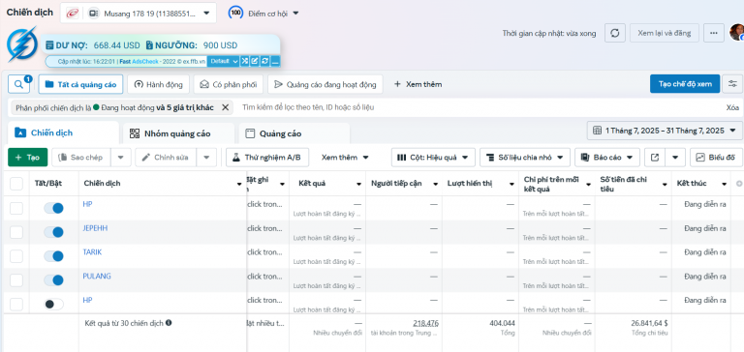Click the green Tạo button
Screen dimensions: 744x352
click(27, 158)
